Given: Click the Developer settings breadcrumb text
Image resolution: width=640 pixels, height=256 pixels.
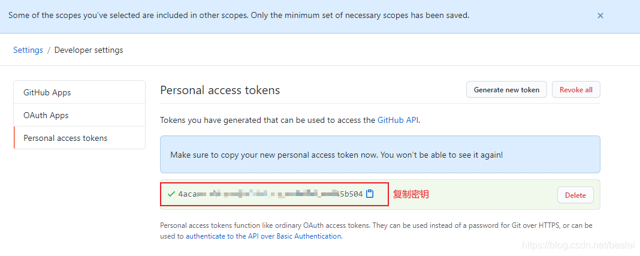Looking at the screenshot, I should pyautogui.click(x=89, y=50).
